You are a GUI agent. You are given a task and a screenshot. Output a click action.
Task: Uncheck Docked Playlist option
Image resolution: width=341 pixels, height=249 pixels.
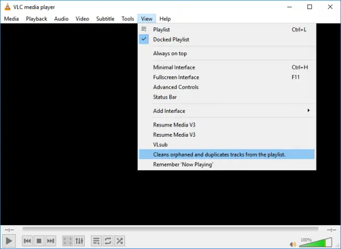(227, 39)
